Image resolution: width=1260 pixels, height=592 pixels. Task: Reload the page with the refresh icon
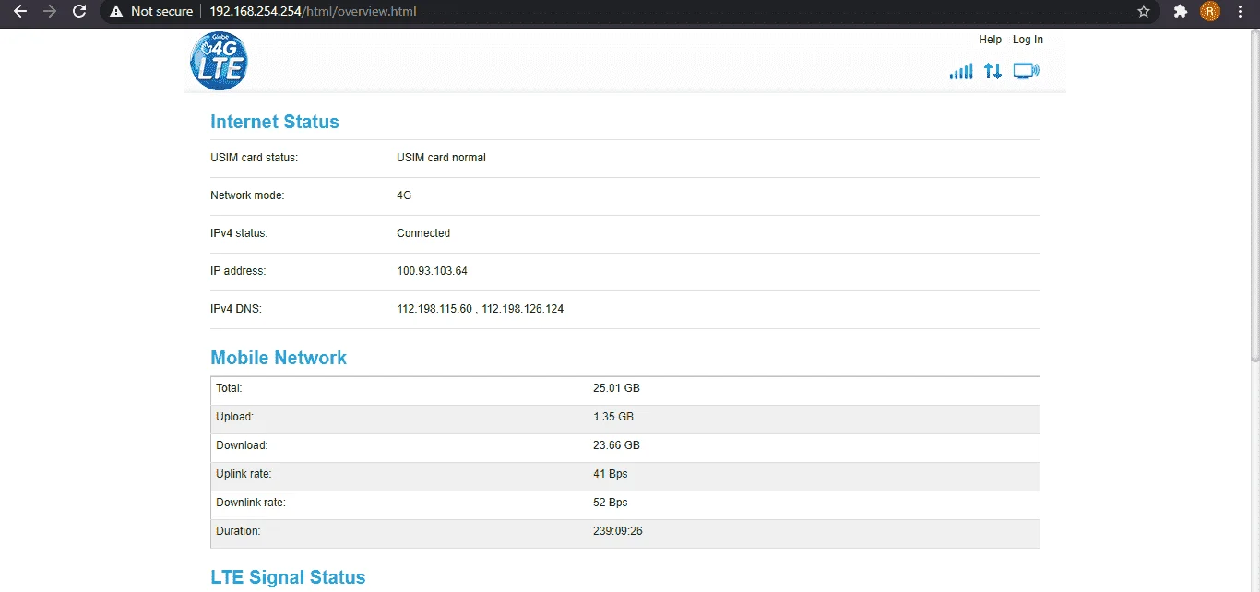(79, 12)
